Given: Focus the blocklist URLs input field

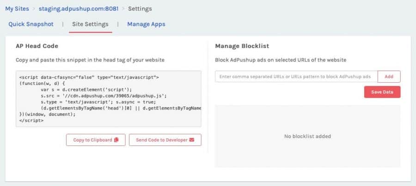Looking at the screenshot, I should pos(296,77).
